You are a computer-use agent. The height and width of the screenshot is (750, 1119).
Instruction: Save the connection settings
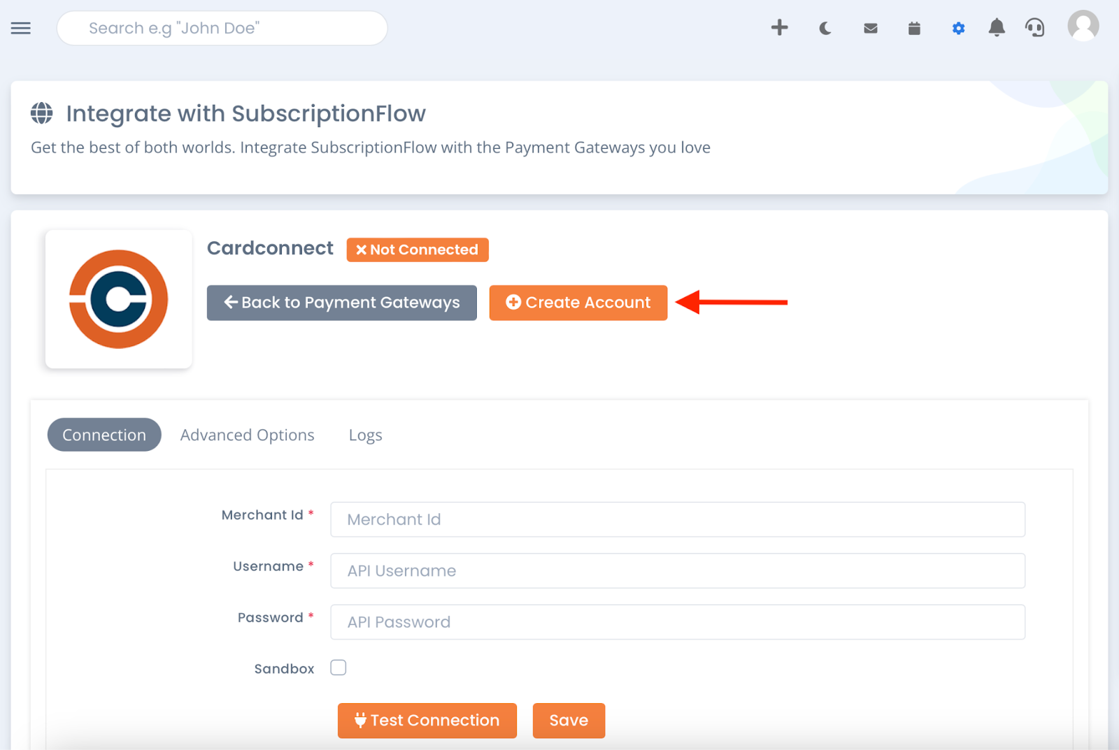click(569, 721)
